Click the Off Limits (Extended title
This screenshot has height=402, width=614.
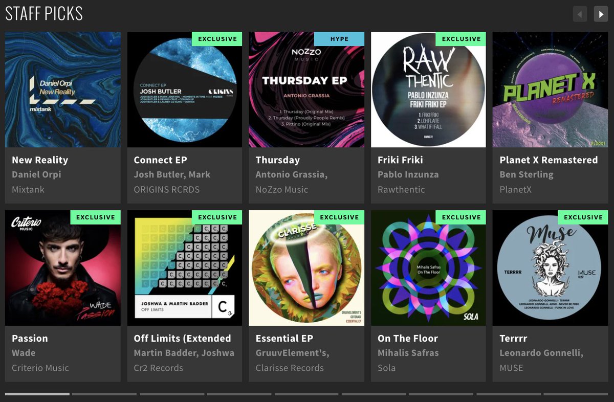(182, 339)
